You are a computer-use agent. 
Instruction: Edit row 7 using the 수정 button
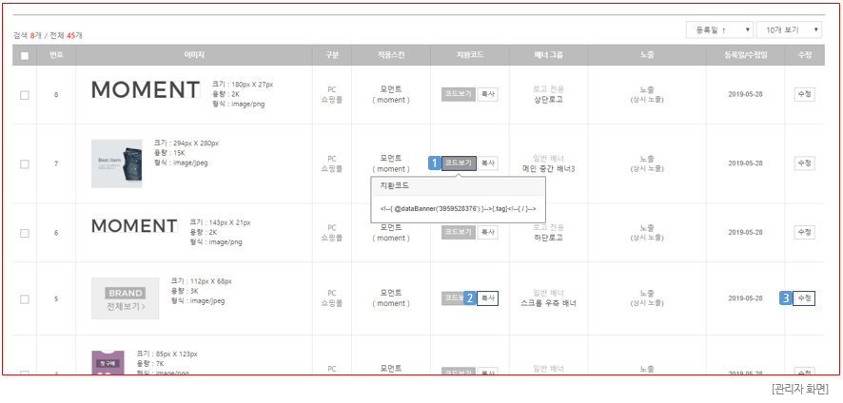point(804,163)
